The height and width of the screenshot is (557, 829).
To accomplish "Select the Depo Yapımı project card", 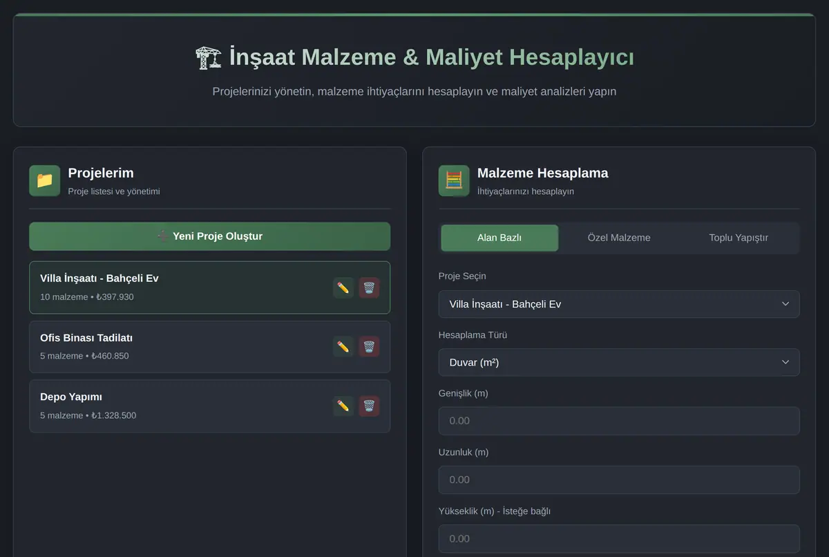I will pos(210,406).
